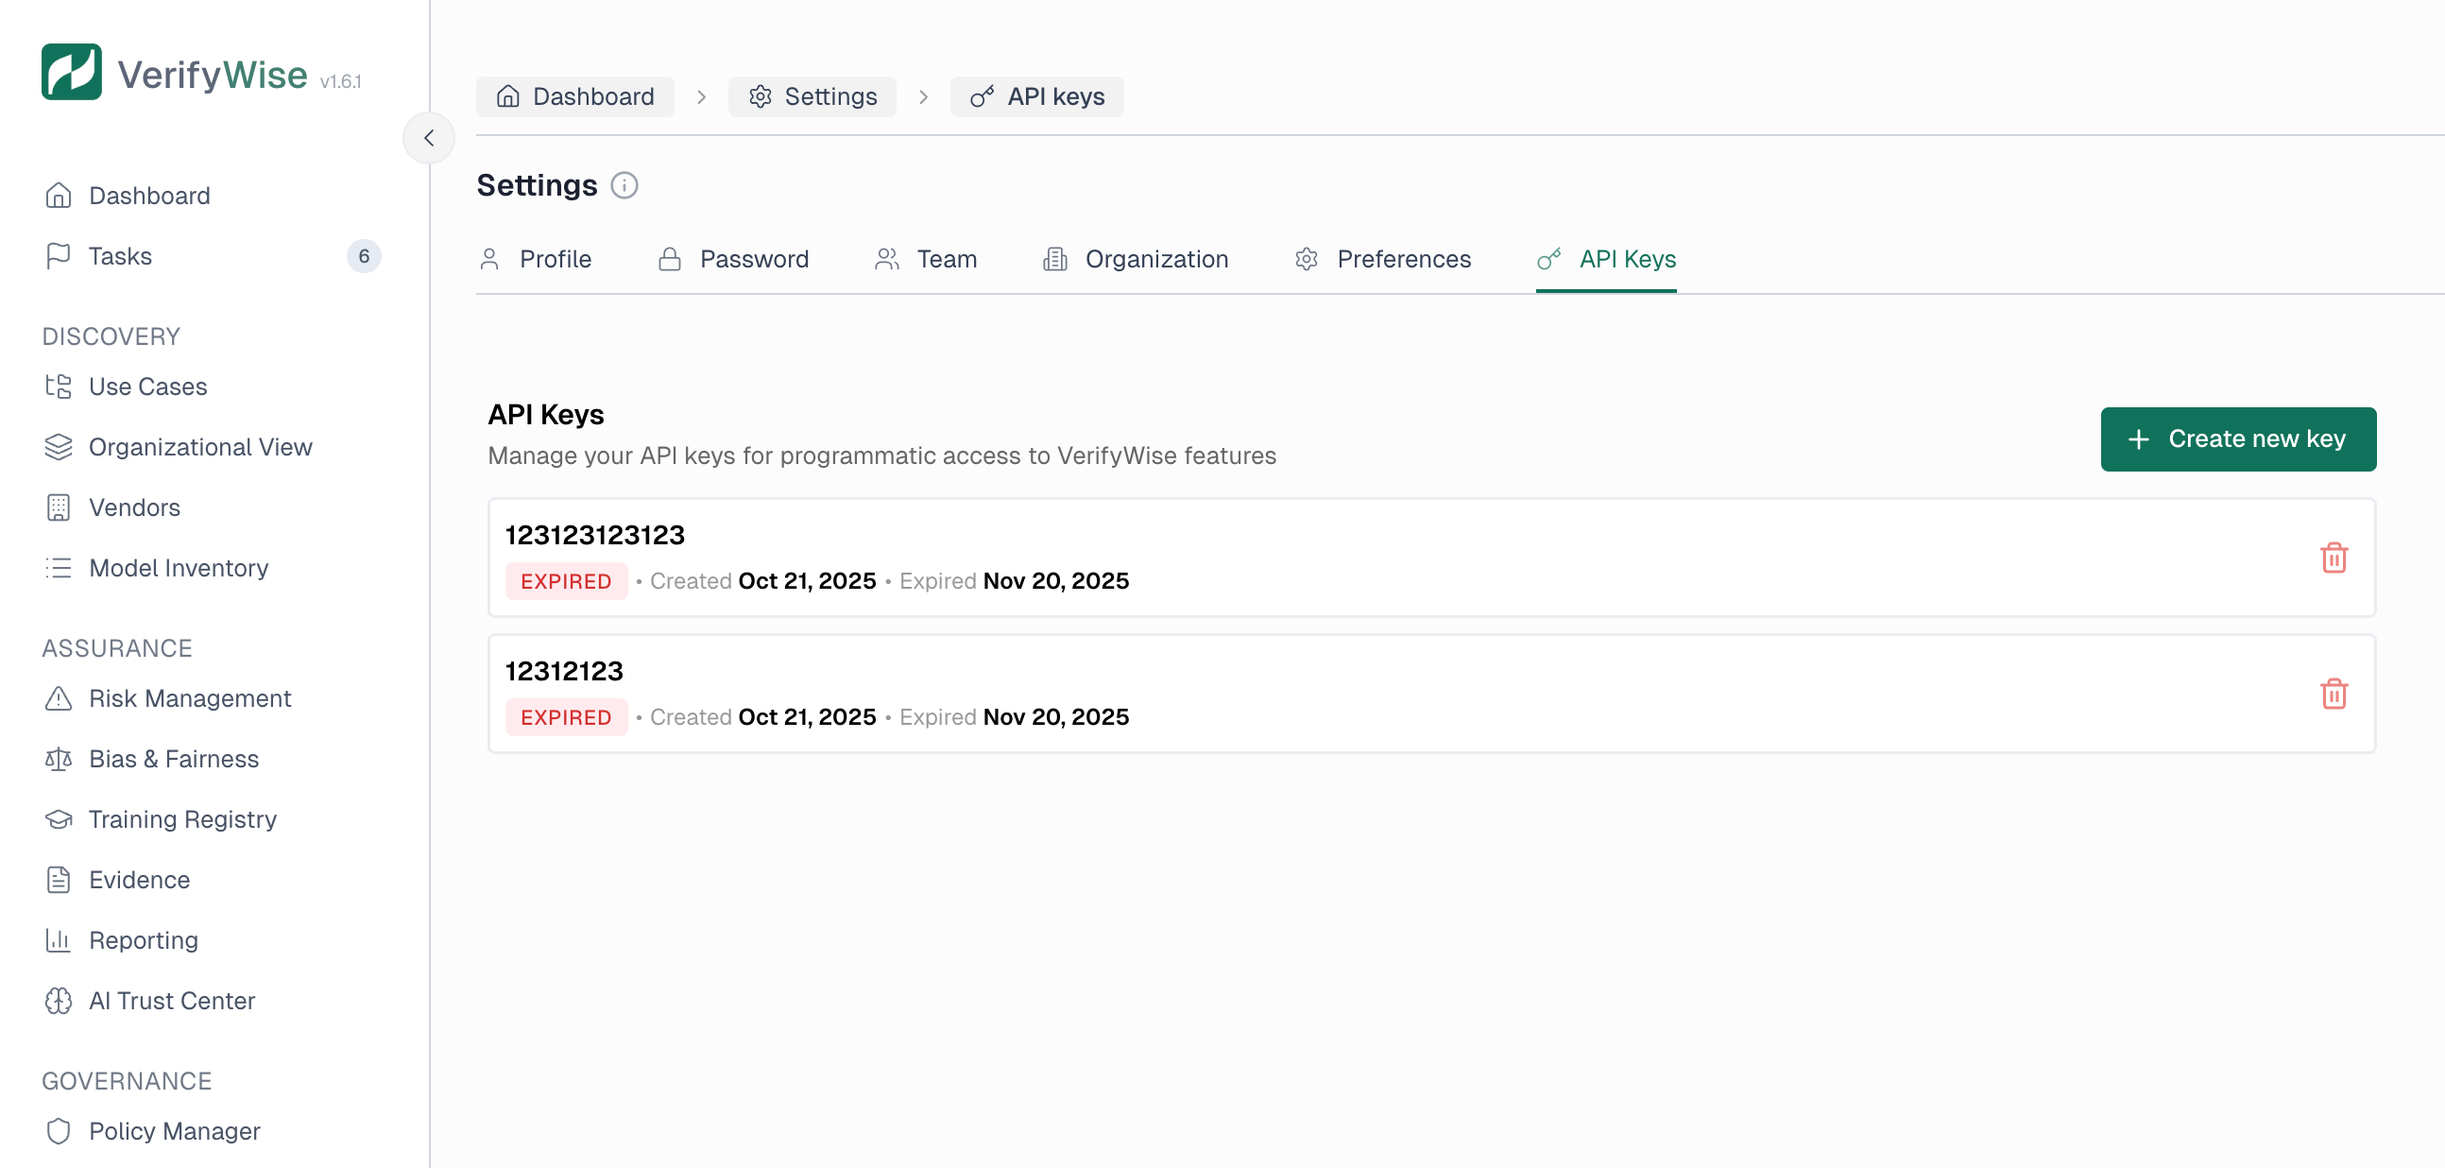The image size is (2445, 1168).
Task: Switch to the Preferences tab
Action: click(x=1404, y=258)
